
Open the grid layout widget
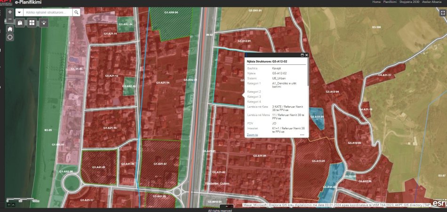tap(32, 22)
